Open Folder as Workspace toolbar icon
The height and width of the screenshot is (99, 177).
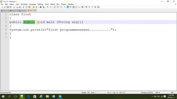(79, 7)
